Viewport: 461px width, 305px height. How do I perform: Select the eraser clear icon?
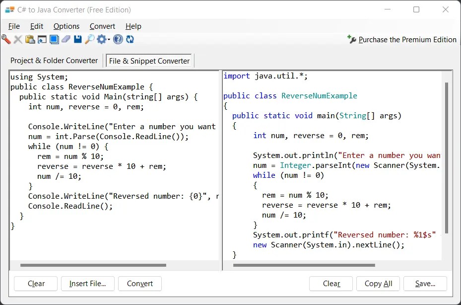point(66,39)
